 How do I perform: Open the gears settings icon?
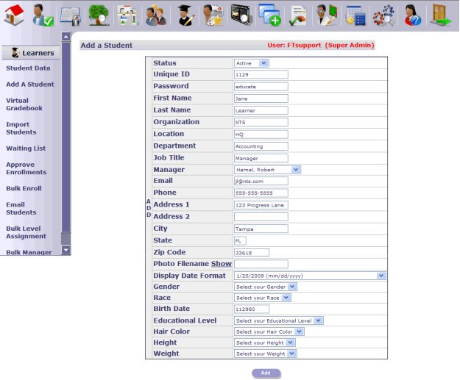pyautogui.click(x=383, y=15)
